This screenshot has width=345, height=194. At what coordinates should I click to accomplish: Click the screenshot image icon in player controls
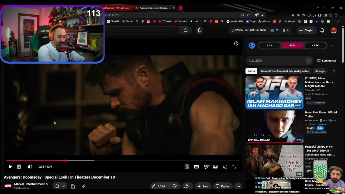tap(19, 167)
